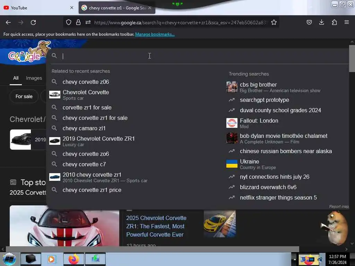Open 2025 Chevrolet Corvette ZR1 Fastest article
Viewport: 355px width, 266px height.
(x=156, y=226)
